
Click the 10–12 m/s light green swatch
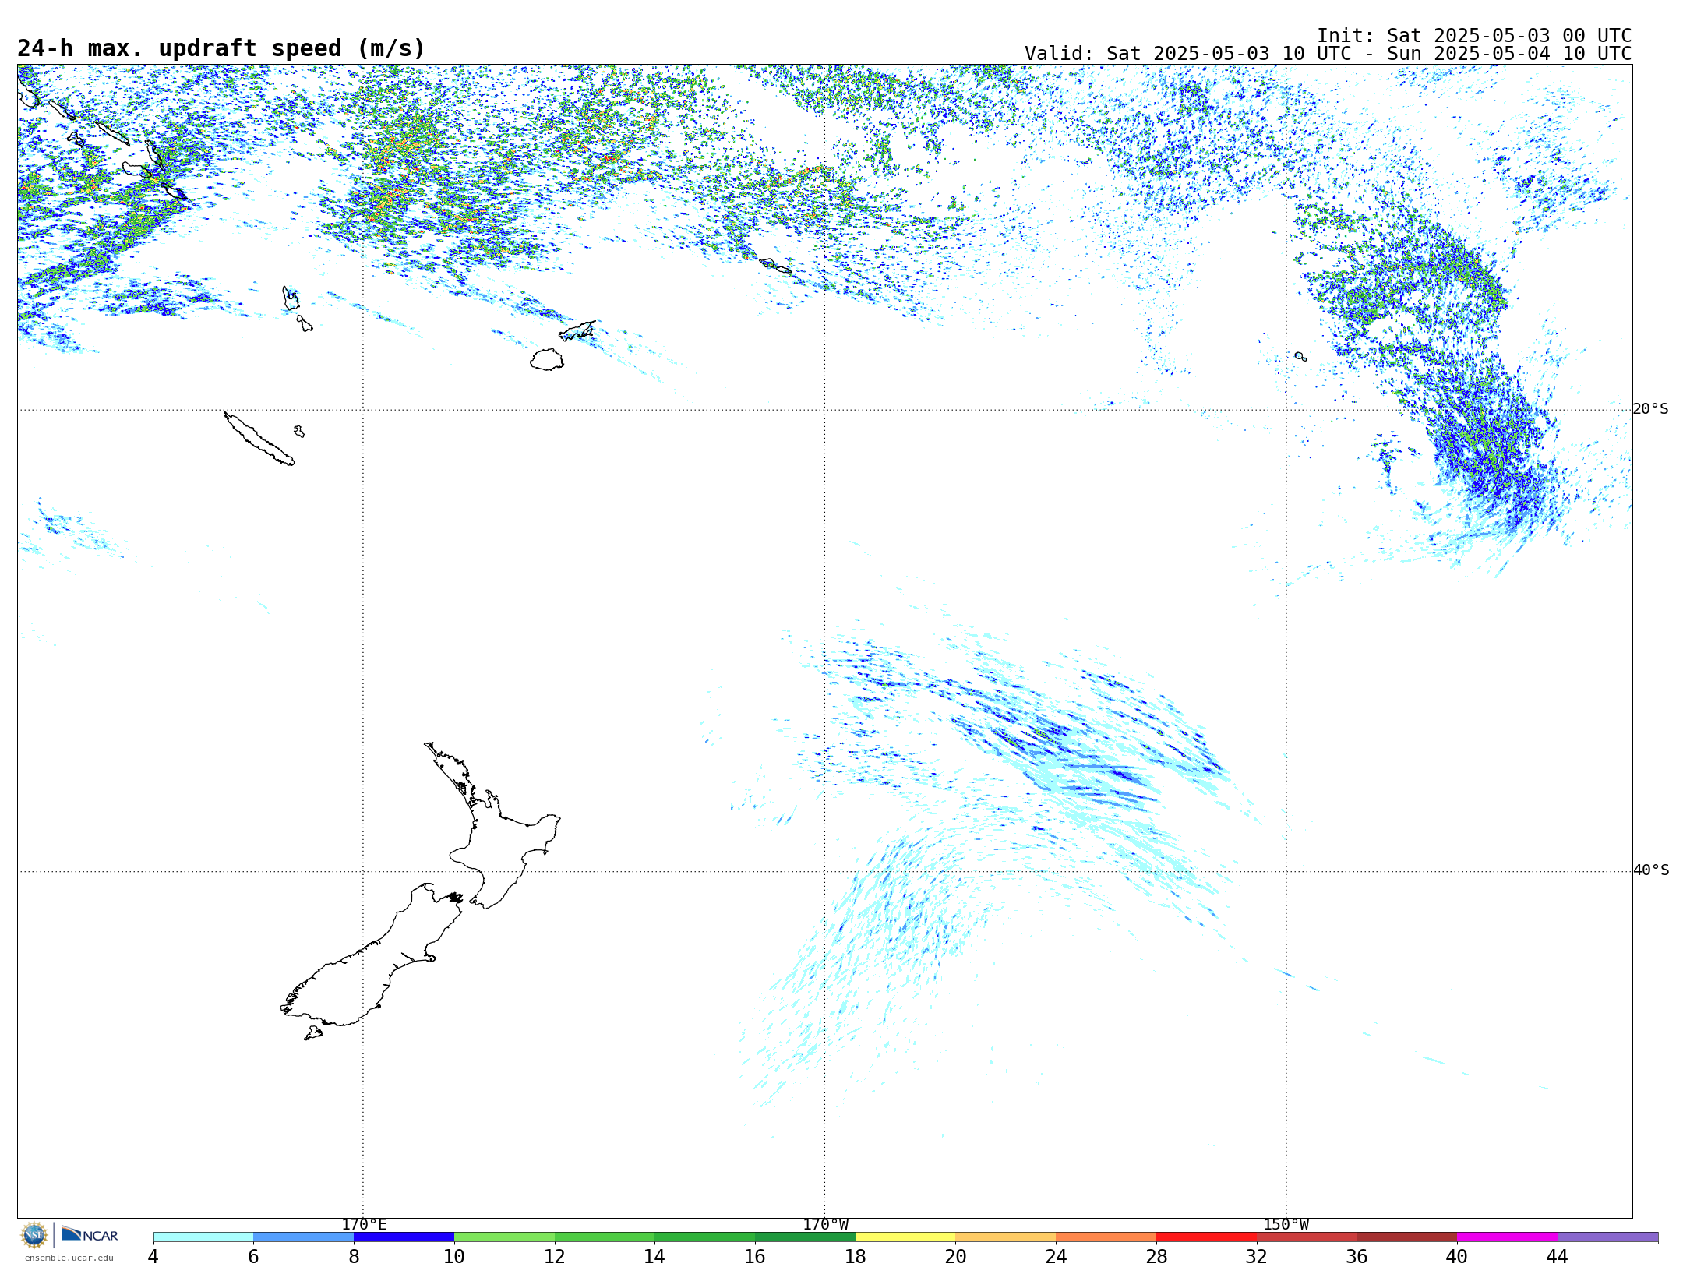504,1237
